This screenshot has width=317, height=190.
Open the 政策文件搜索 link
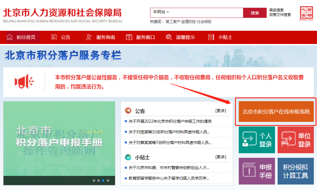pos(280,15)
